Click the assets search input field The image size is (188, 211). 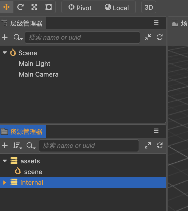coord(89,146)
